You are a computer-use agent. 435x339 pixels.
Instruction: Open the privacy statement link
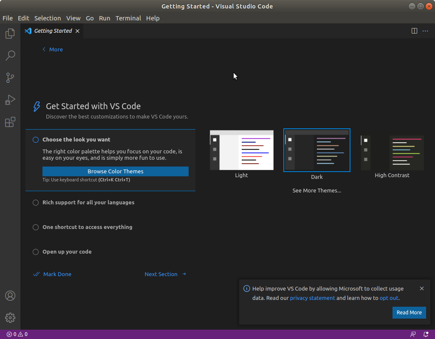(x=312, y=298)
